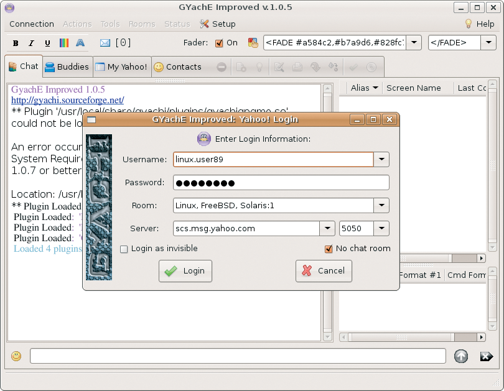
Task: Click the login dialog window menu icon
Action: (91, 120)
